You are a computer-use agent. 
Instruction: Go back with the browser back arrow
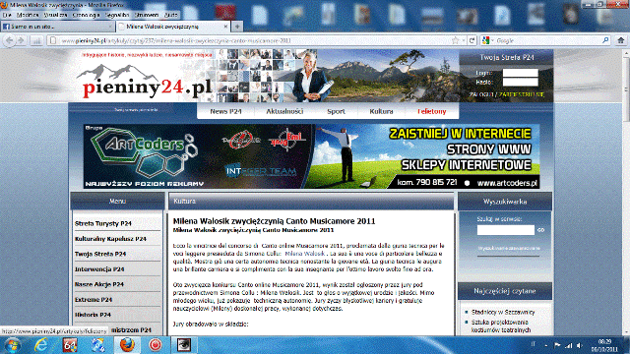point(10,40)
